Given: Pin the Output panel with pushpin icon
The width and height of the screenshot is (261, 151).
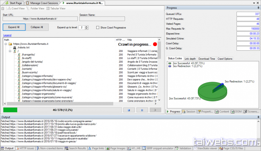Looking at the screenshot, I should (x=258, y=117).
